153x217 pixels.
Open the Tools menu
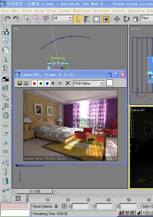[x=27, y=11]
